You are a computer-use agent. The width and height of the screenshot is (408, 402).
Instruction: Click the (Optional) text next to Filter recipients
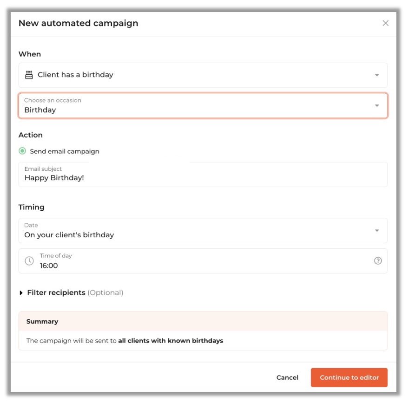[105, 293]
